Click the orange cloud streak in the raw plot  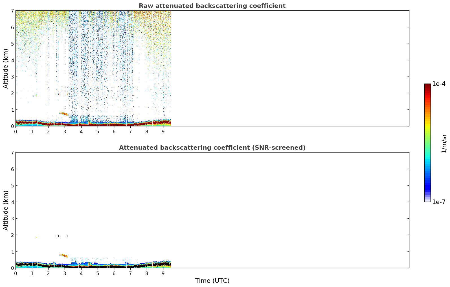coord(63,114)
